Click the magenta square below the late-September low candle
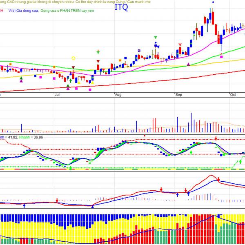This screenshot has width=245, height=245. coord(221,57)
